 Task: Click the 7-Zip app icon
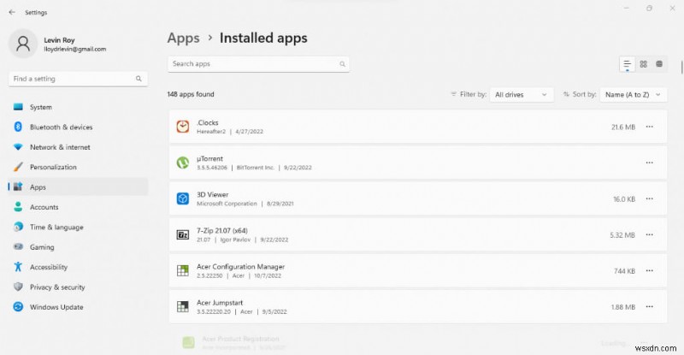click(x=183, y=235)
